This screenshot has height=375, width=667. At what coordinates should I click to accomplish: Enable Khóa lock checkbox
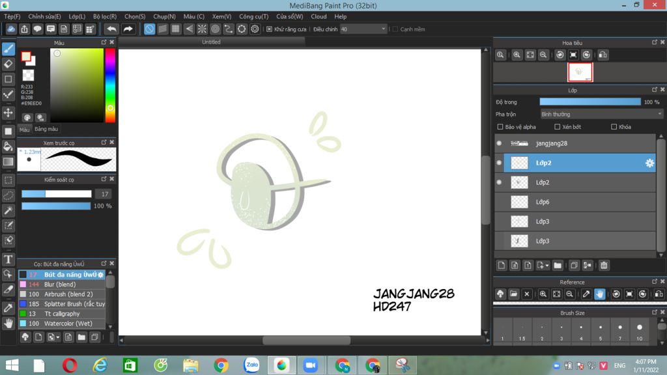[614, 127]
